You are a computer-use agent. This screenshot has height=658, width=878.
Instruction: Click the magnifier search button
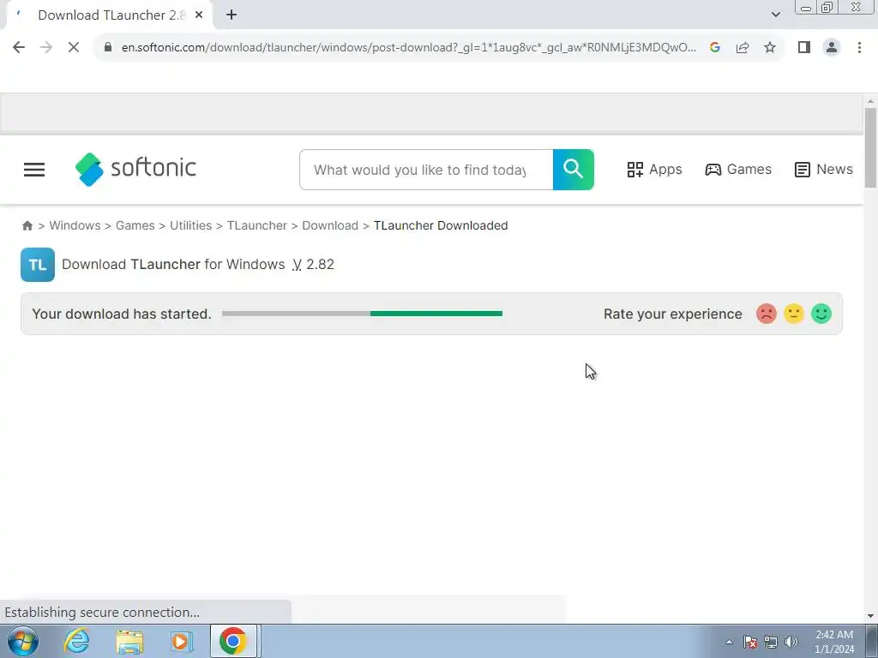[574, 170]
